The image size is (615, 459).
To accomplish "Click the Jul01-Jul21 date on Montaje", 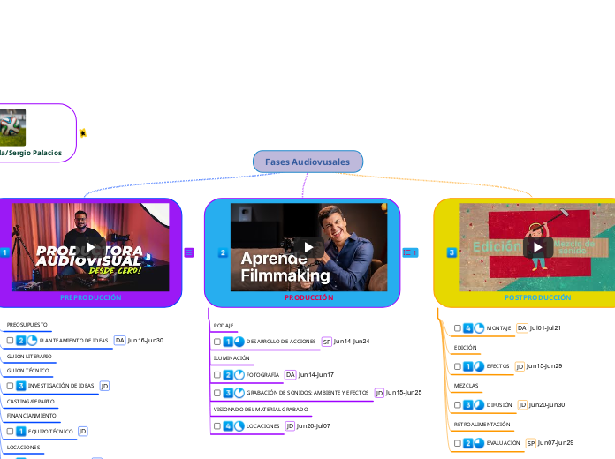I will tap(545, 327).
